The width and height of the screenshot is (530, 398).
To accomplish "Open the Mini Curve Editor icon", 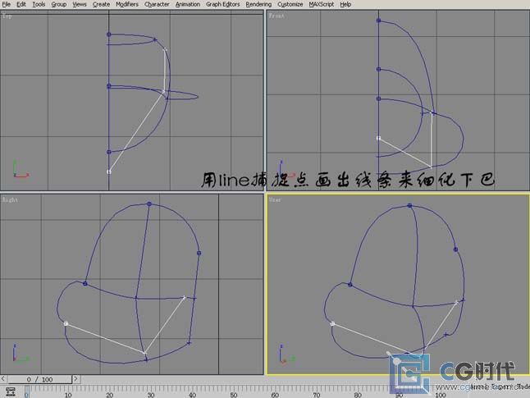I will tap(11, 391).
